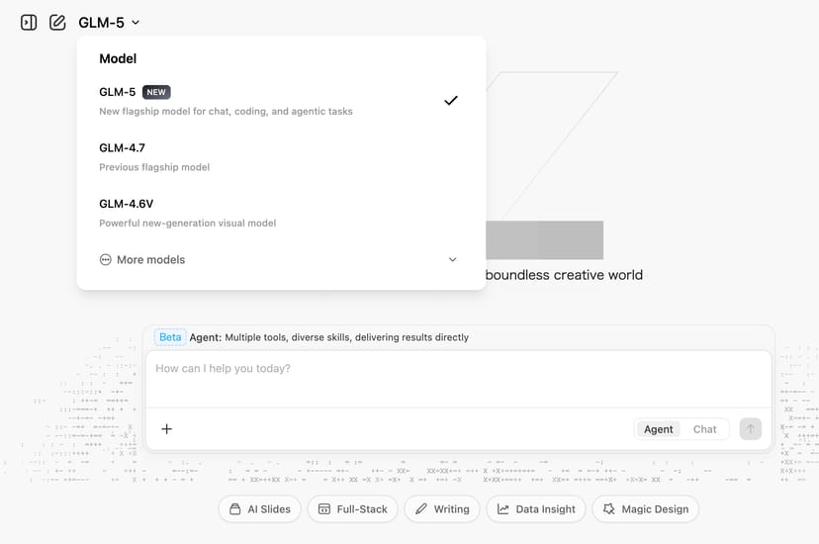Image resolution: width=819 pixels, height=544 pixels.
Task: Add attachment with the plus icon
Action: click(166, 429)
